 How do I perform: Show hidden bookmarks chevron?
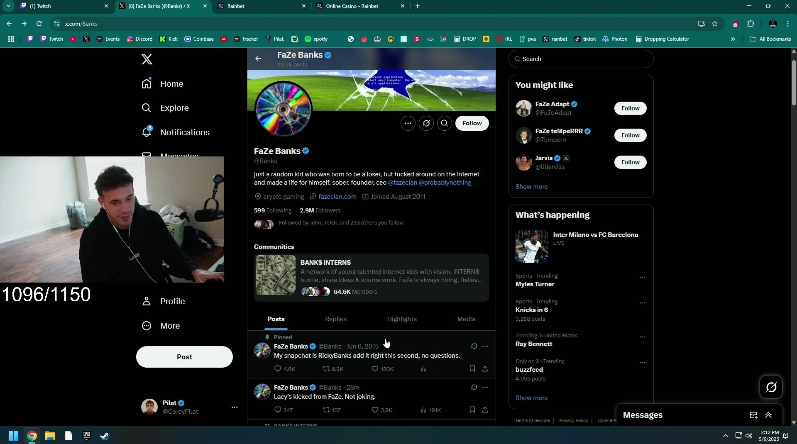coord(733,39)
